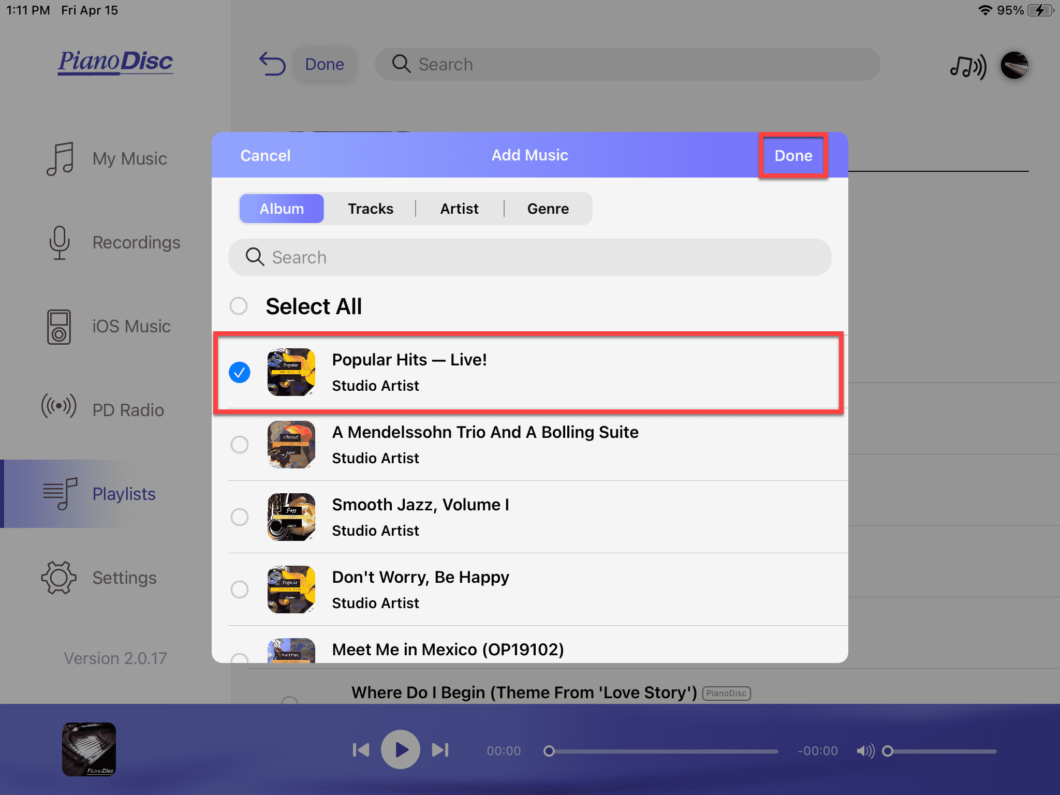Open the PD Radio broadcast icon
This screenshot has height=795, width=1060.
(x=59, y=406)
